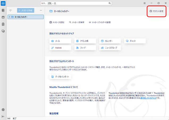The height and width of the screenshot is (120, 169).
Task: Click the メッセージフィルターを管理 link
Action: click(x=100, y=22)
